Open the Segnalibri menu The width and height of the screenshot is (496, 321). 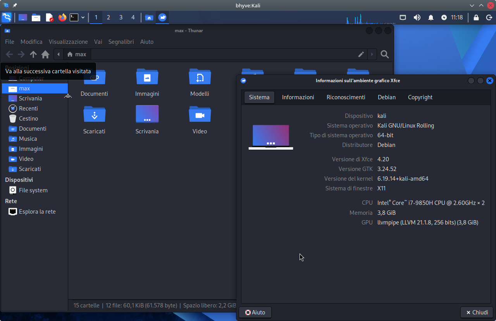[121, 42]
